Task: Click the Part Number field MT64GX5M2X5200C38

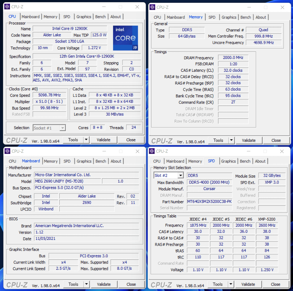Action: tap(210, 202)
